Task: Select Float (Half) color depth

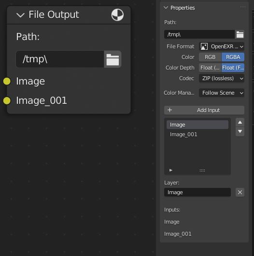Action: click(x=210, y=68)
